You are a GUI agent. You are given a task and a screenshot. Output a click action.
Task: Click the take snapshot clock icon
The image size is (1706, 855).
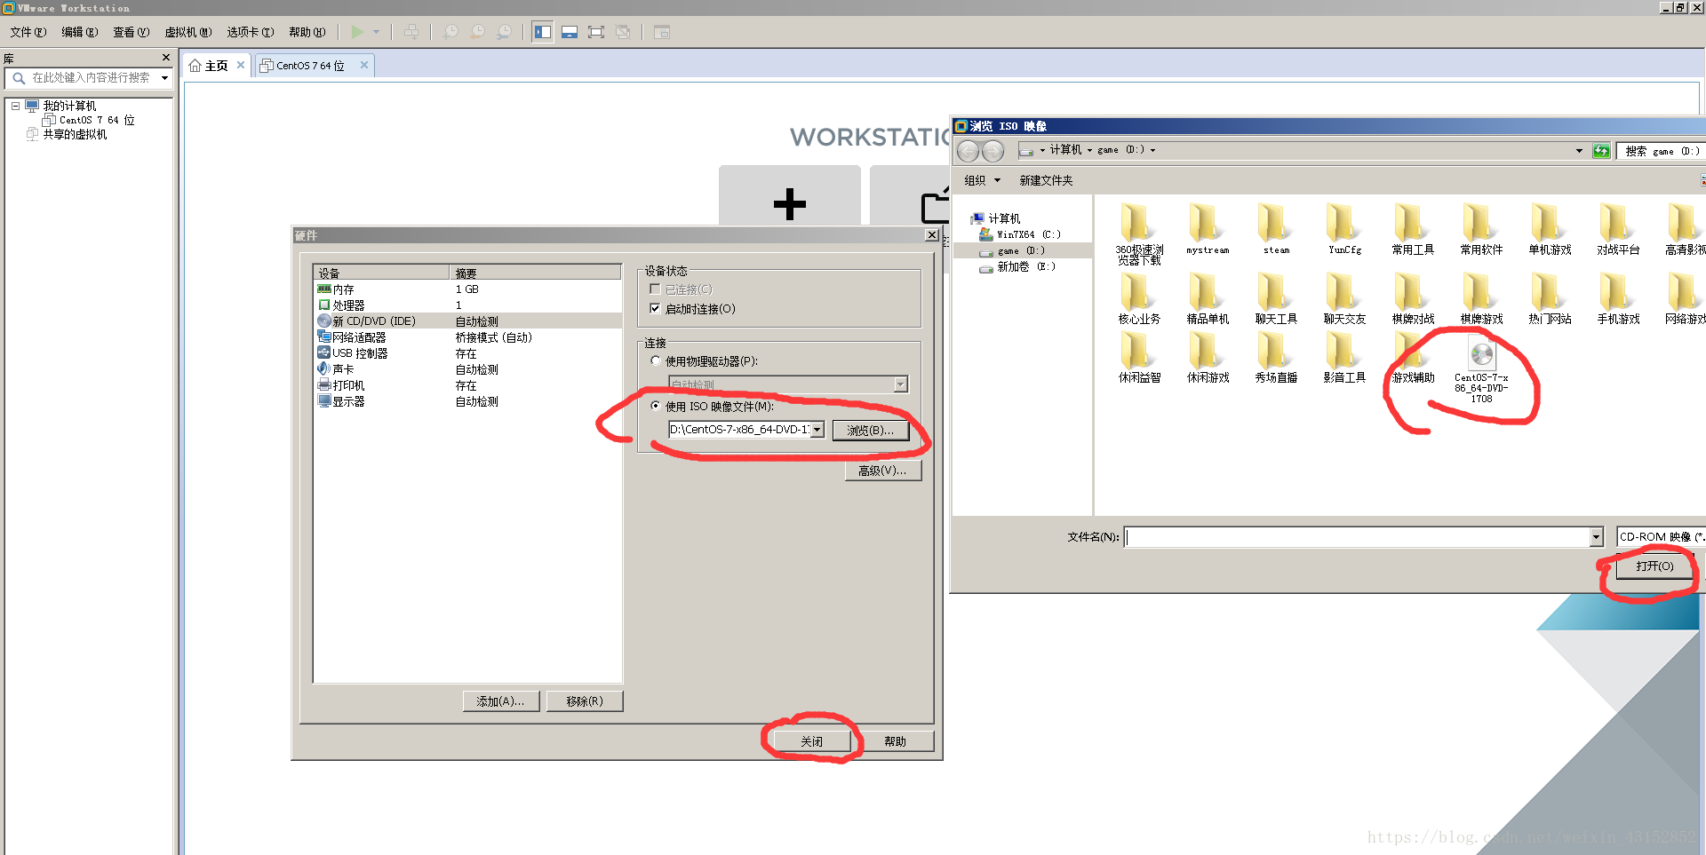[x=451, y=32]
